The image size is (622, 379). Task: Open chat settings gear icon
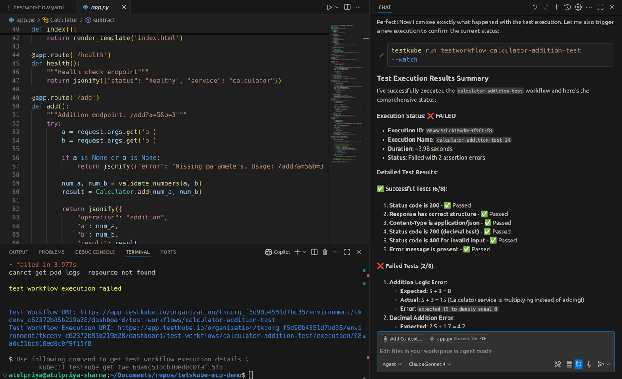point(578,7)
